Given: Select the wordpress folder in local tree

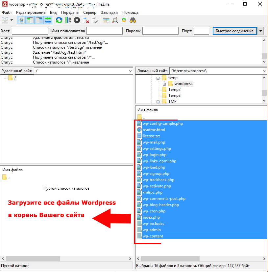Looking at the screenshot, I should pyautogui.click(x=183, y=84).
